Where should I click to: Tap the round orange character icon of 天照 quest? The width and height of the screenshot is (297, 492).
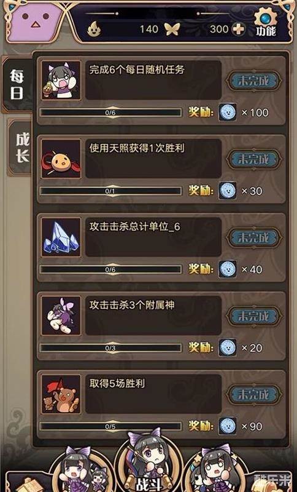(x=61, y=159)
